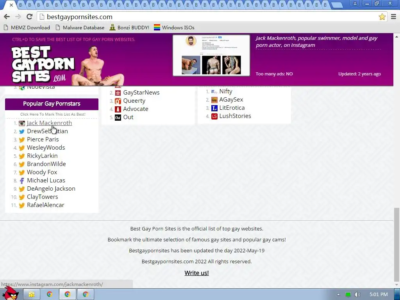Open the LushStories link
This screenshot has height=300, width=400.
click(x=235, y=116)
